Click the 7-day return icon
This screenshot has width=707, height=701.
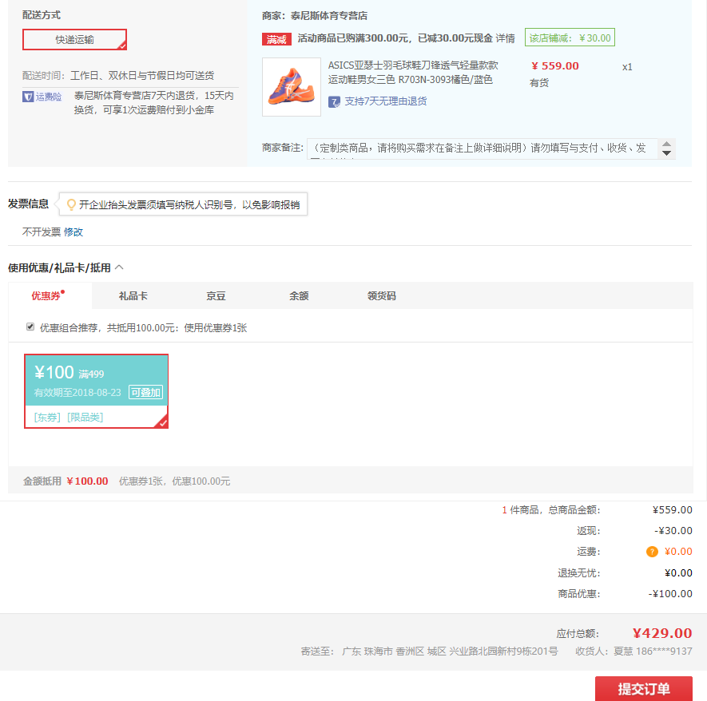pos(334,102)
